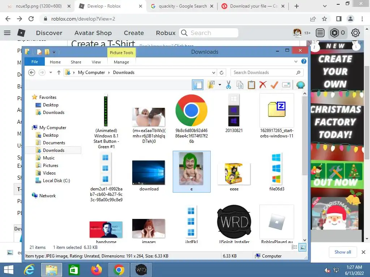Select Videos folder in navigation pane
This screenshot has width=370, height=277.
point(49,173)
